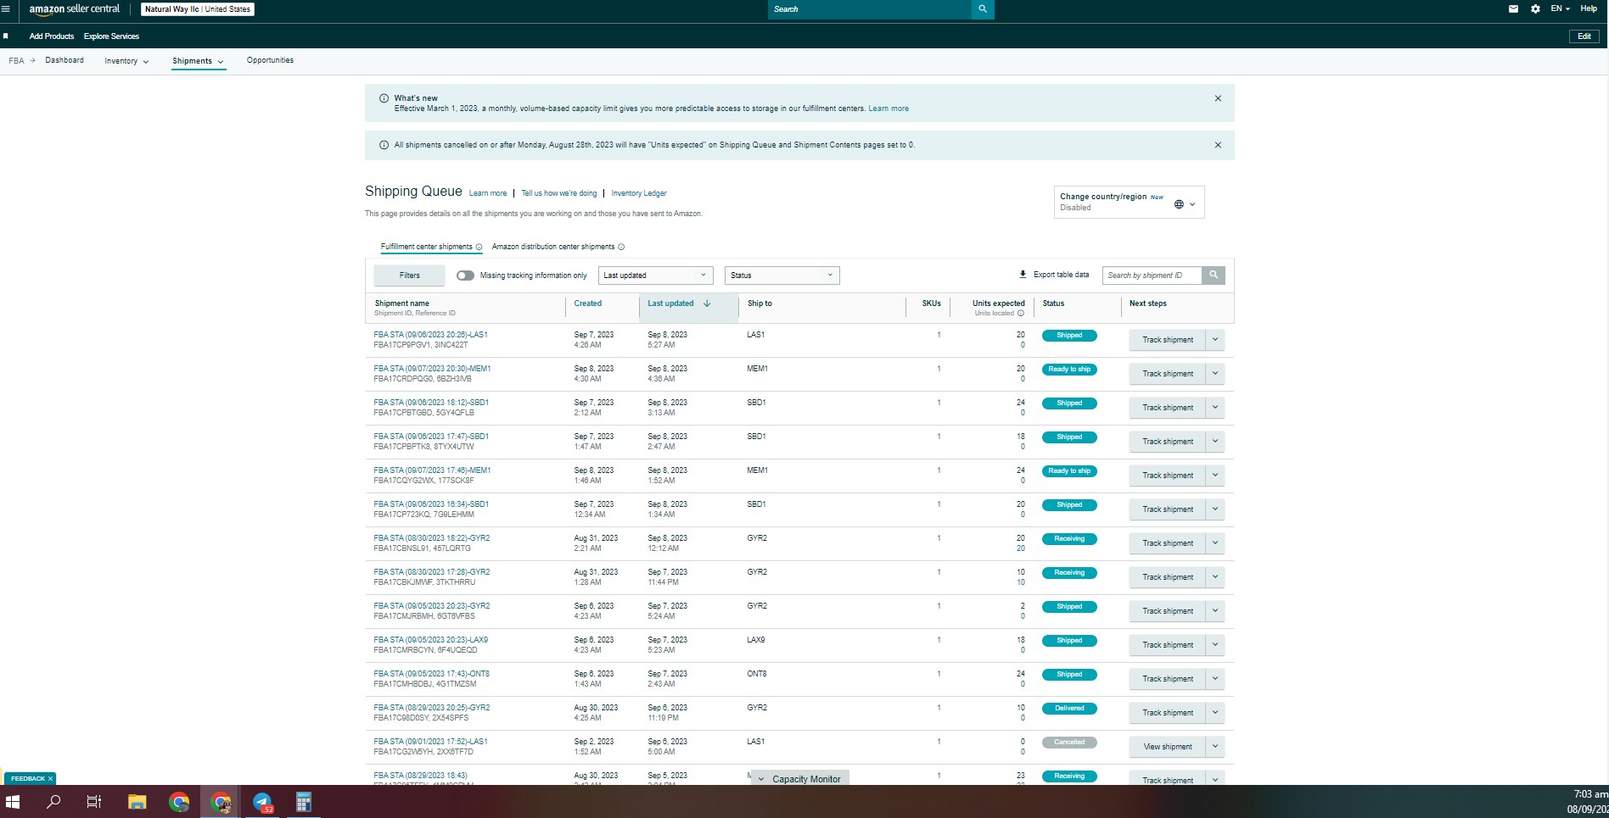Open Windows taskbar search
Screen dimensions: 1609x818
53,801
